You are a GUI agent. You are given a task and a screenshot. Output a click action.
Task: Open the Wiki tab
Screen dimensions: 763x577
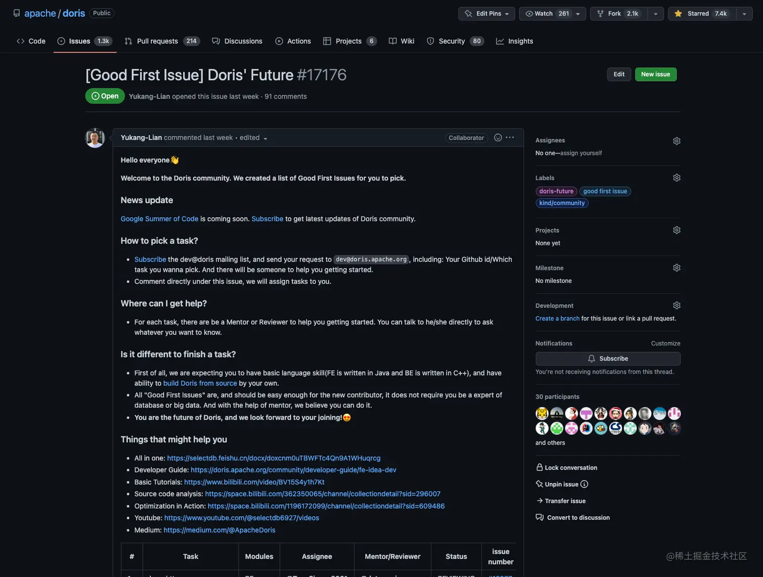coord(402,41)
